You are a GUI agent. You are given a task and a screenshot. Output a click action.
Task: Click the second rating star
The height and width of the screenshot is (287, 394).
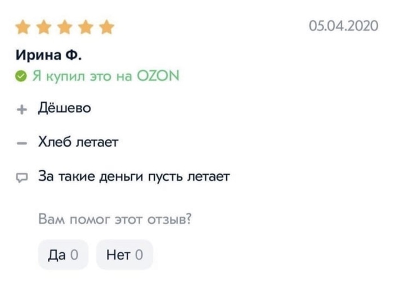(44, 28)
